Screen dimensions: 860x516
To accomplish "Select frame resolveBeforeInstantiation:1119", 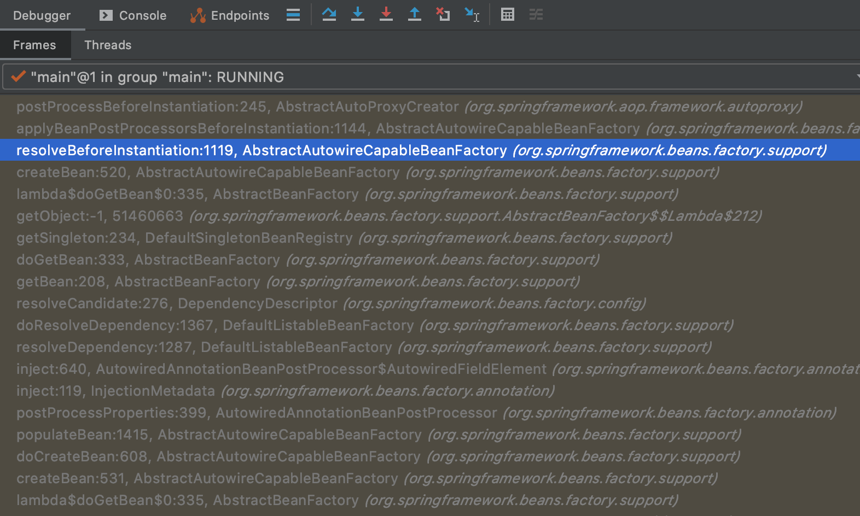I will (x=430, y=150).
